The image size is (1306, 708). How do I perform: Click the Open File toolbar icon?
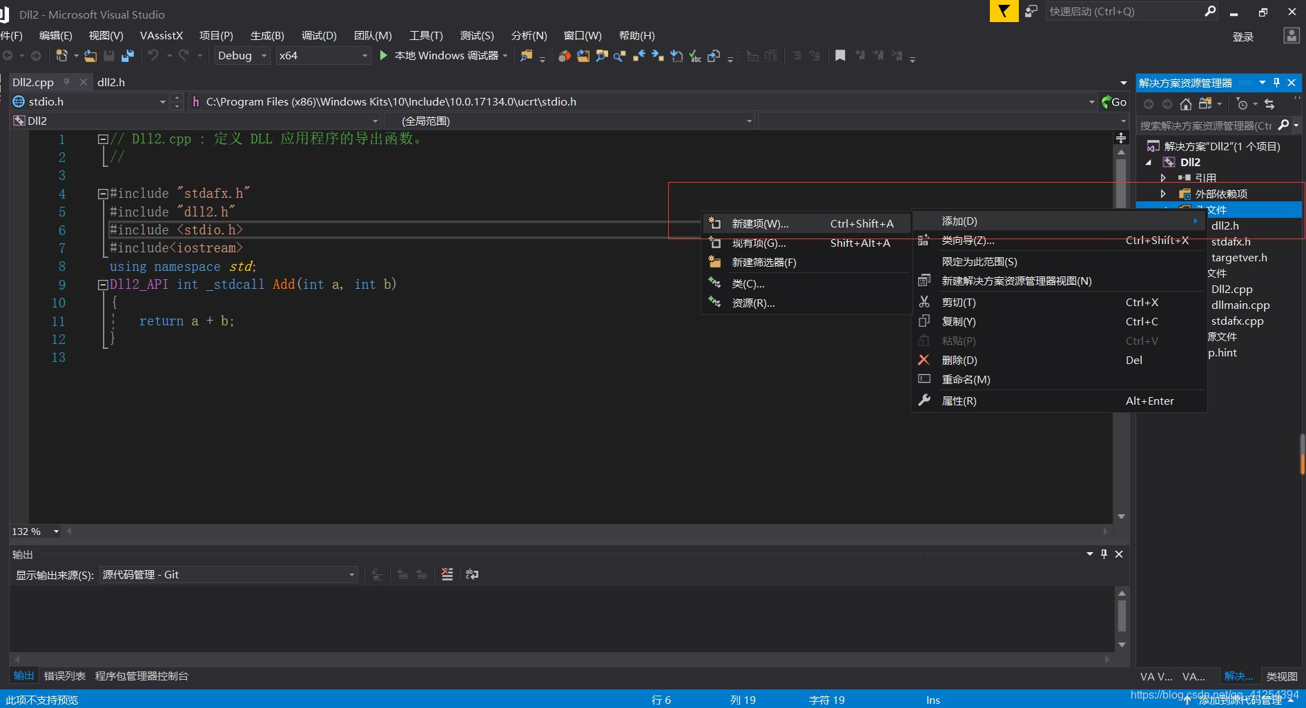pyautogui.click(x=90, y=55)
